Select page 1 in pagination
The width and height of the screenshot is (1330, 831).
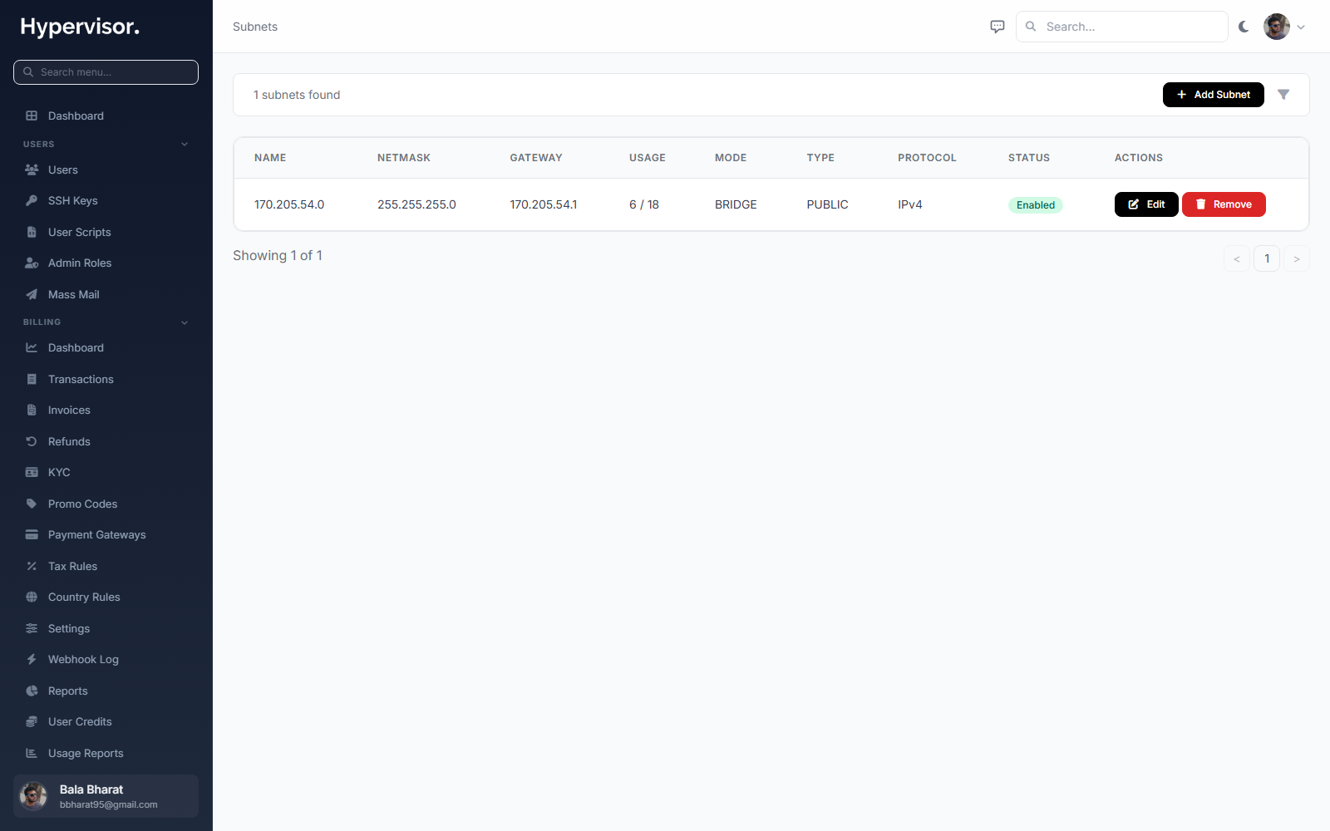point(1267,258)
